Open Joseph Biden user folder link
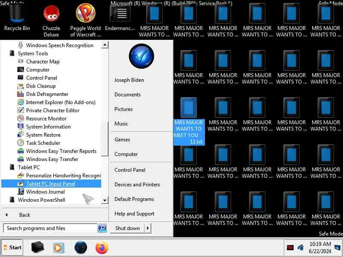Image resolution: width=343 pixels, height=257 pixels. click(129, 80)
